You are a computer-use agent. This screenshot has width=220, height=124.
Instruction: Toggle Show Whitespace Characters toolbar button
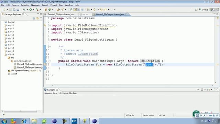point(82,10)
